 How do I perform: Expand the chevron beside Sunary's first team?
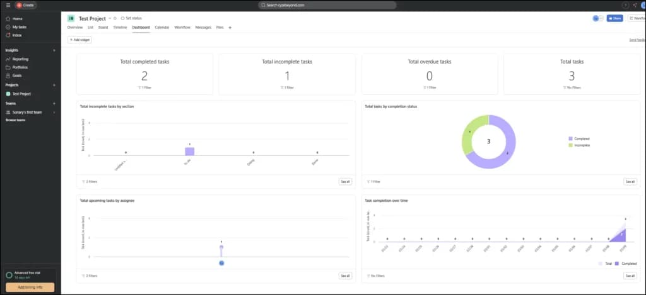tap(54, 112)
